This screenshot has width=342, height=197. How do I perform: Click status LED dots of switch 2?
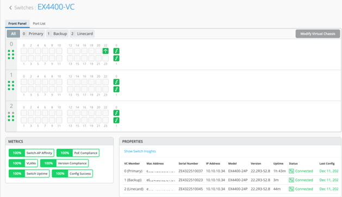click(11, 116)
